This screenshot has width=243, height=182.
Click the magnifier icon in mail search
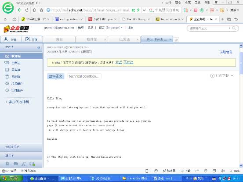pos(234,28)
